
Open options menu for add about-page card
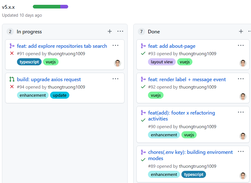tap(241, 46)
